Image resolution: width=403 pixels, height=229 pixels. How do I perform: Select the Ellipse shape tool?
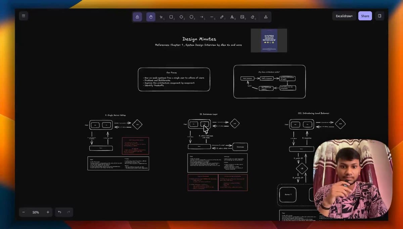click(x=192, y=17)
